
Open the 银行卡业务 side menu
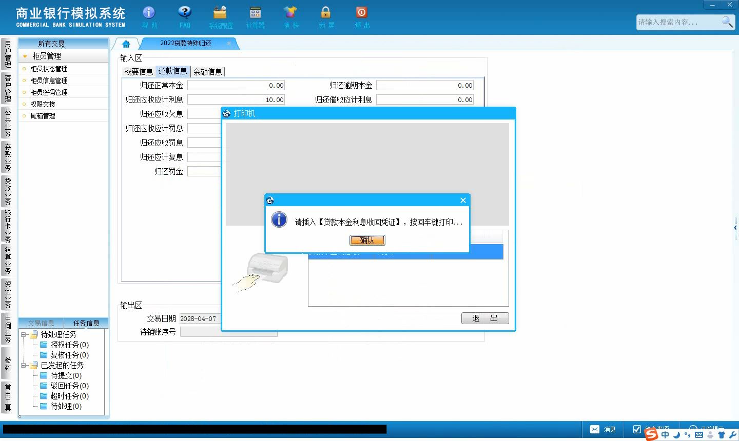point(7,226)
